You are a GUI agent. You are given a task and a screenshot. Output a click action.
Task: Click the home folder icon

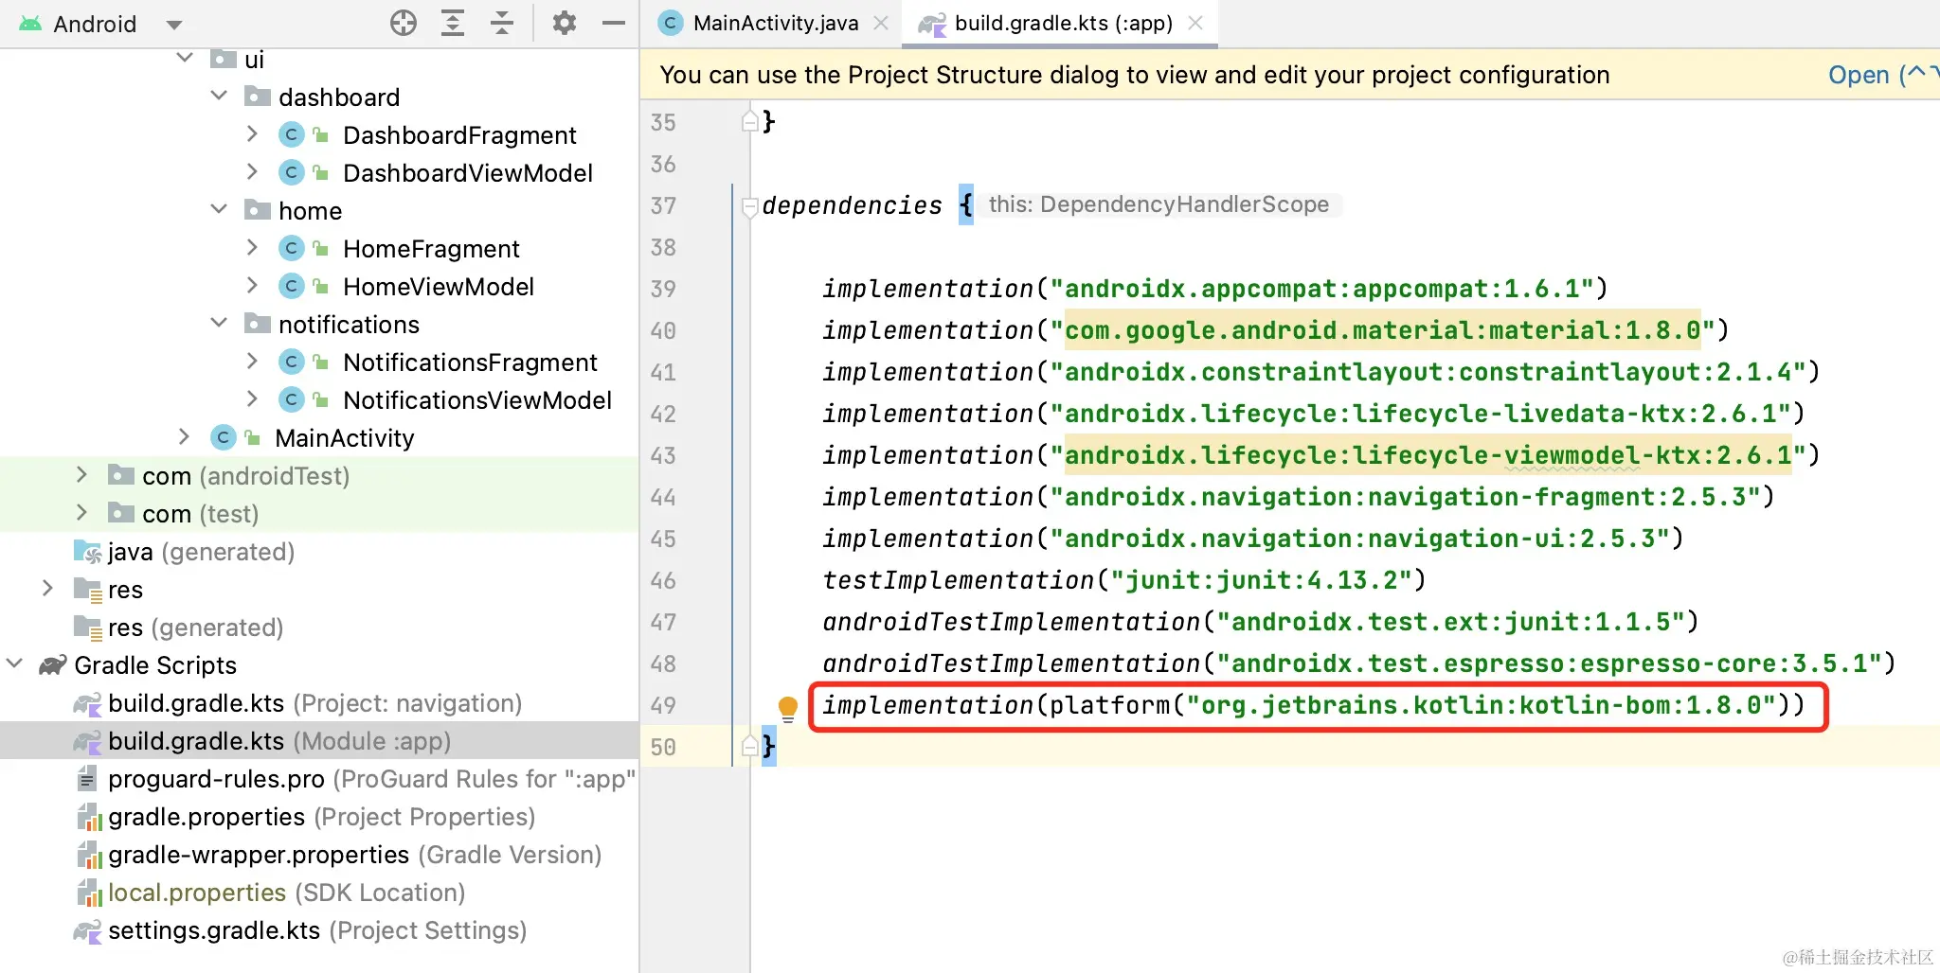(257, 210)
